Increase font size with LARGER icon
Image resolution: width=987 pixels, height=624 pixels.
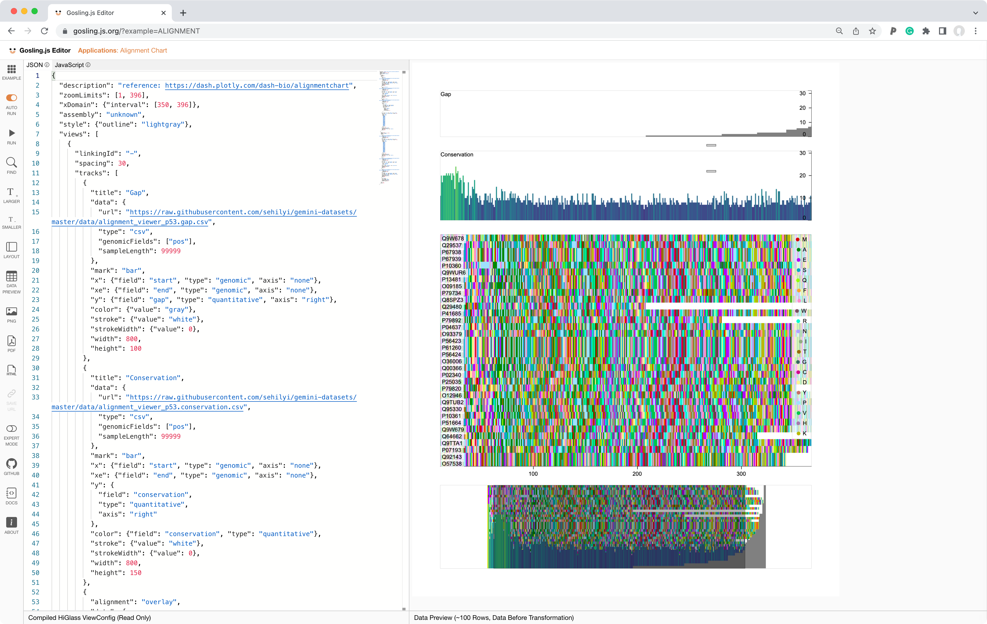point(11,194)
